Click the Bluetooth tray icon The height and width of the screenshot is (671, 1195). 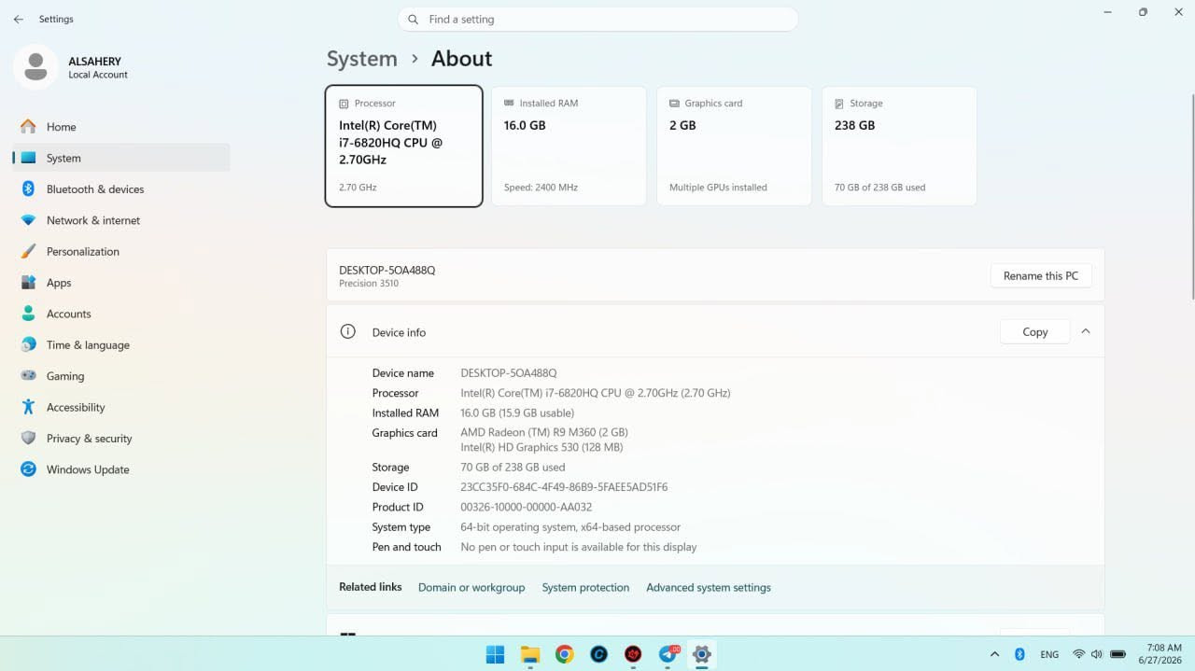click(x=1019, y=654)
